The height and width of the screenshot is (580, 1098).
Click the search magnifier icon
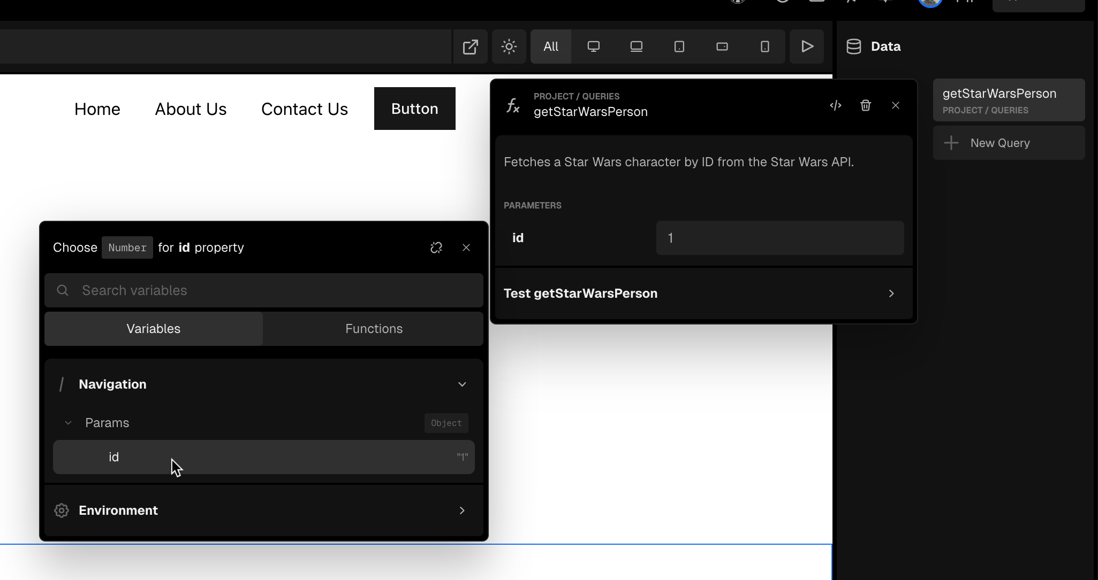pos(63,290)
